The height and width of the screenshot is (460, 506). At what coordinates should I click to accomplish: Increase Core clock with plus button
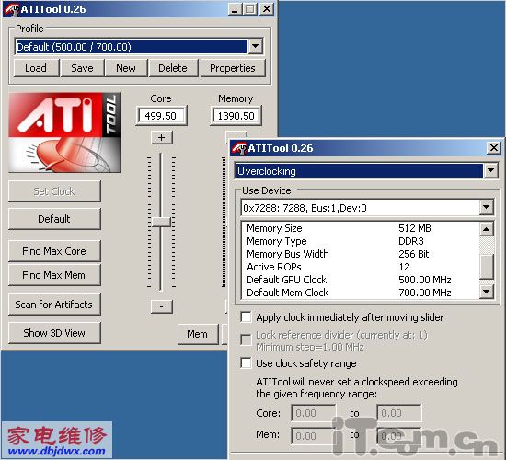[x=162, y=137]
